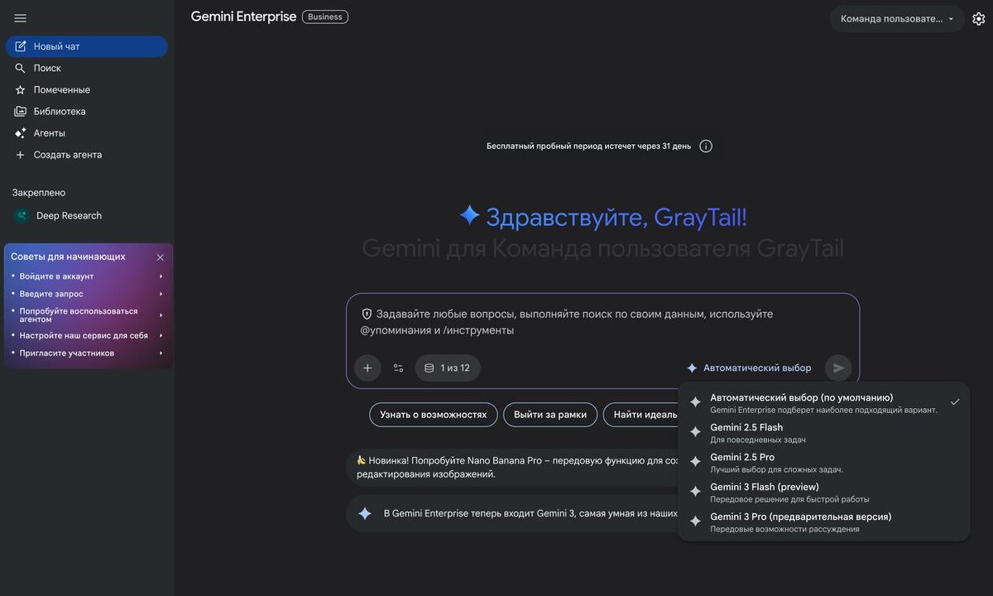
Task: Expand the Пригласите участников tip
Action: click(x=89, y=353)
